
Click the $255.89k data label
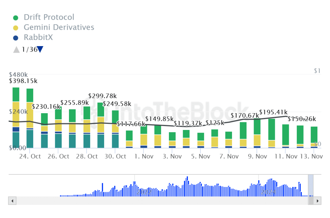(74, 103)
